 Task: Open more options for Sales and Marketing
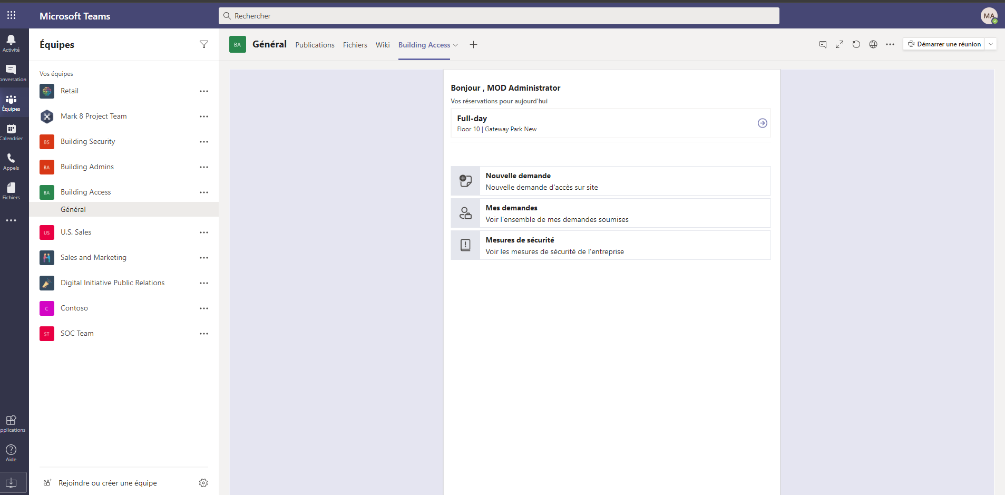[x=204, y=258]
